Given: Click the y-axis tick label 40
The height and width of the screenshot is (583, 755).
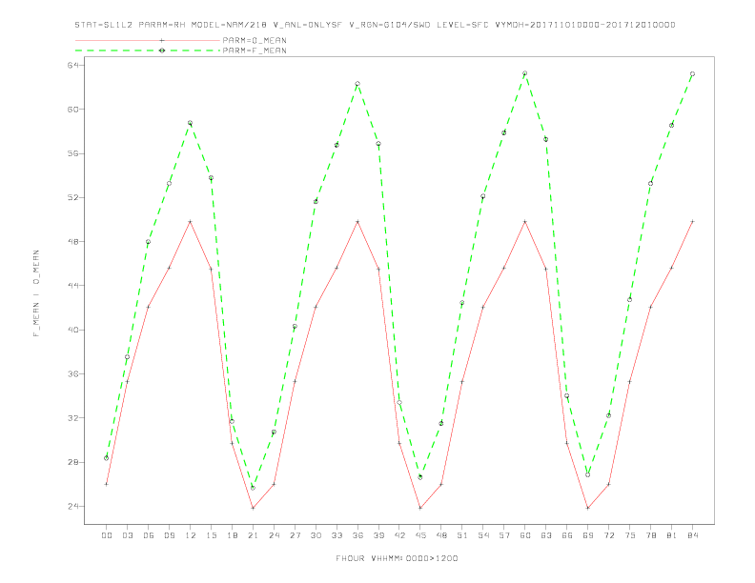Looking at the screenshot, I should [72, 330].
